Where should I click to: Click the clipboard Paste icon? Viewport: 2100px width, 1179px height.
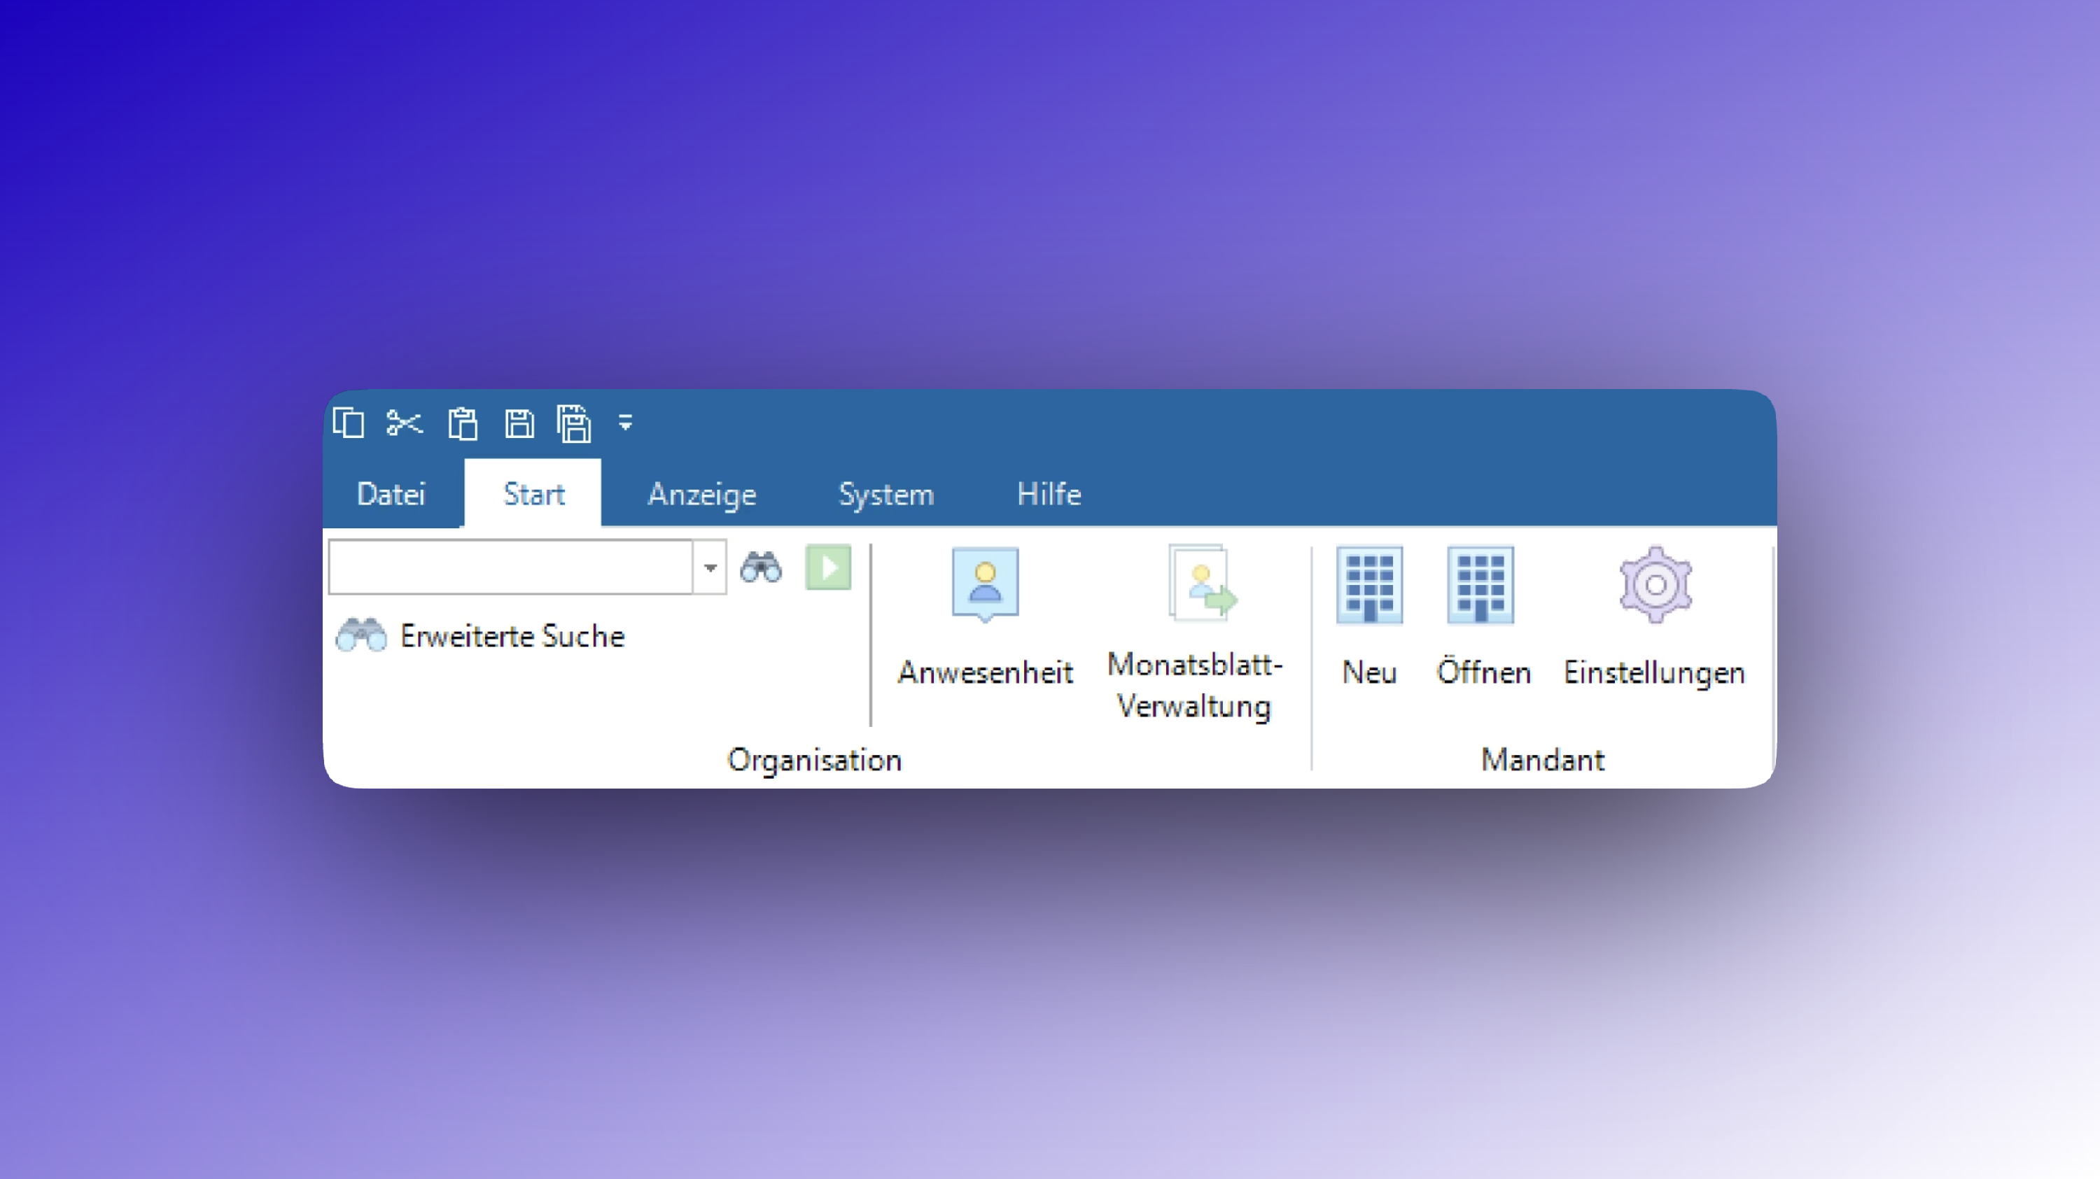point(462,424)
